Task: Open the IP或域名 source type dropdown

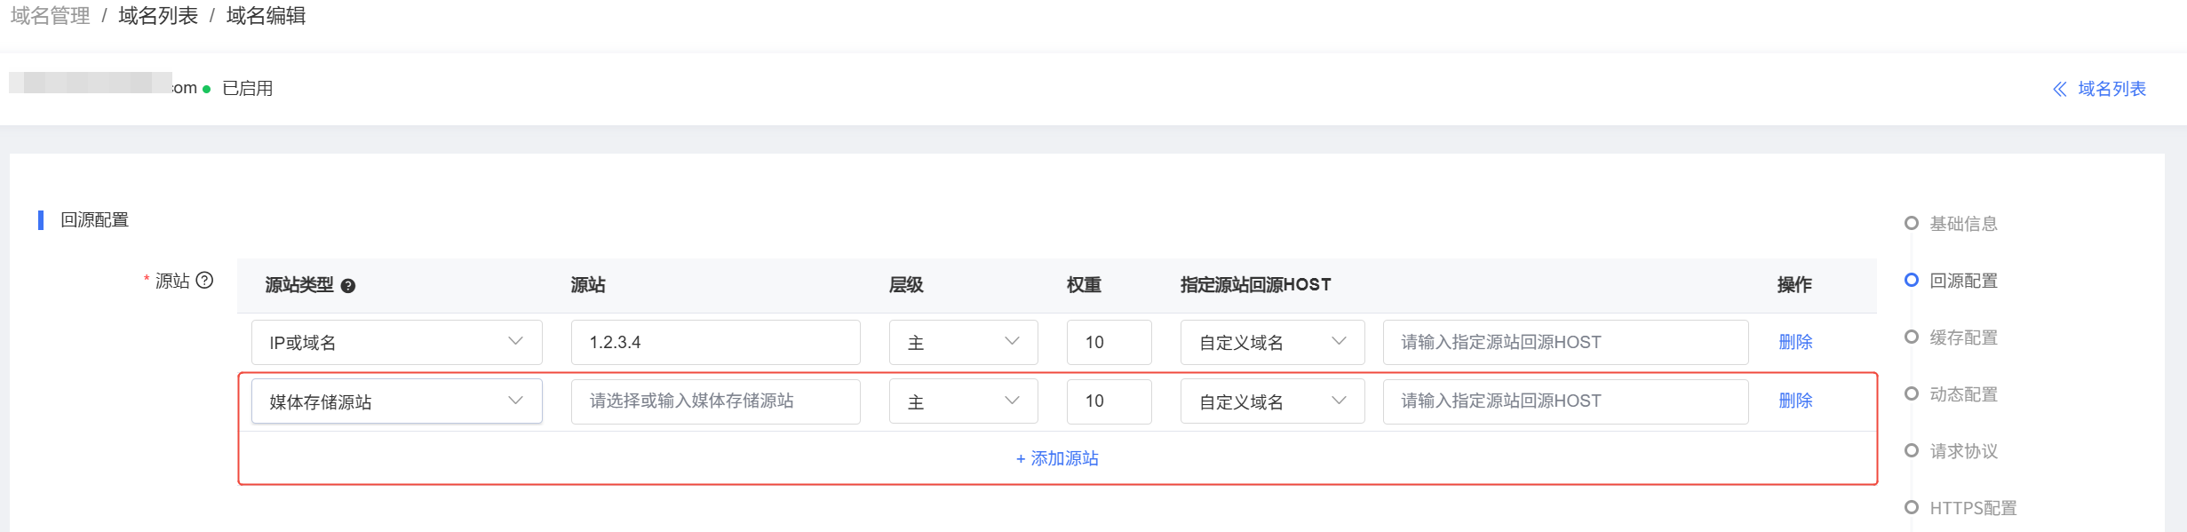Action: 396,342
